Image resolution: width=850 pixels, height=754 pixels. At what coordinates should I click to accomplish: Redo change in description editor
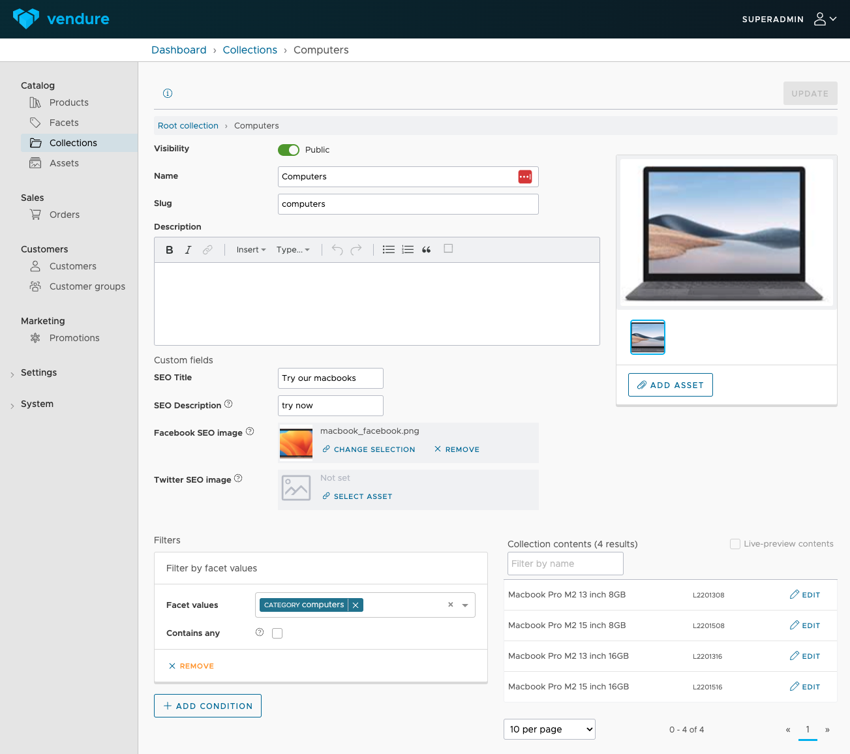(356, 250)
